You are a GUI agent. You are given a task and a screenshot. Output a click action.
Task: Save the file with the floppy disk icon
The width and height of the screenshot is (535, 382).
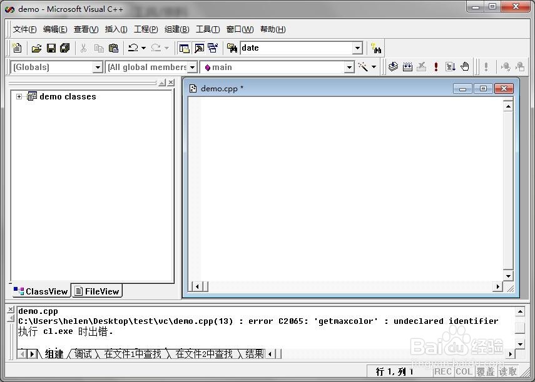pyautogui.click(x=51, y=48)
